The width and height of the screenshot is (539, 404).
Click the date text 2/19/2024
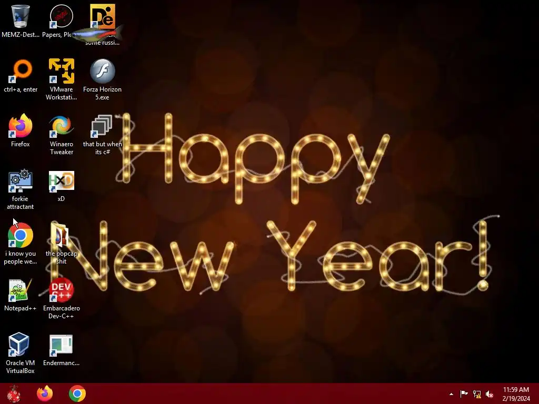coord(516,399)
